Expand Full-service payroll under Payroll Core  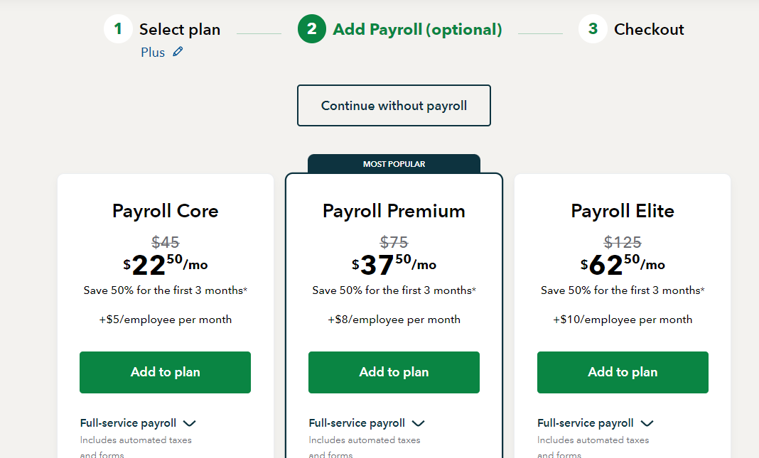tap(138, 423)
